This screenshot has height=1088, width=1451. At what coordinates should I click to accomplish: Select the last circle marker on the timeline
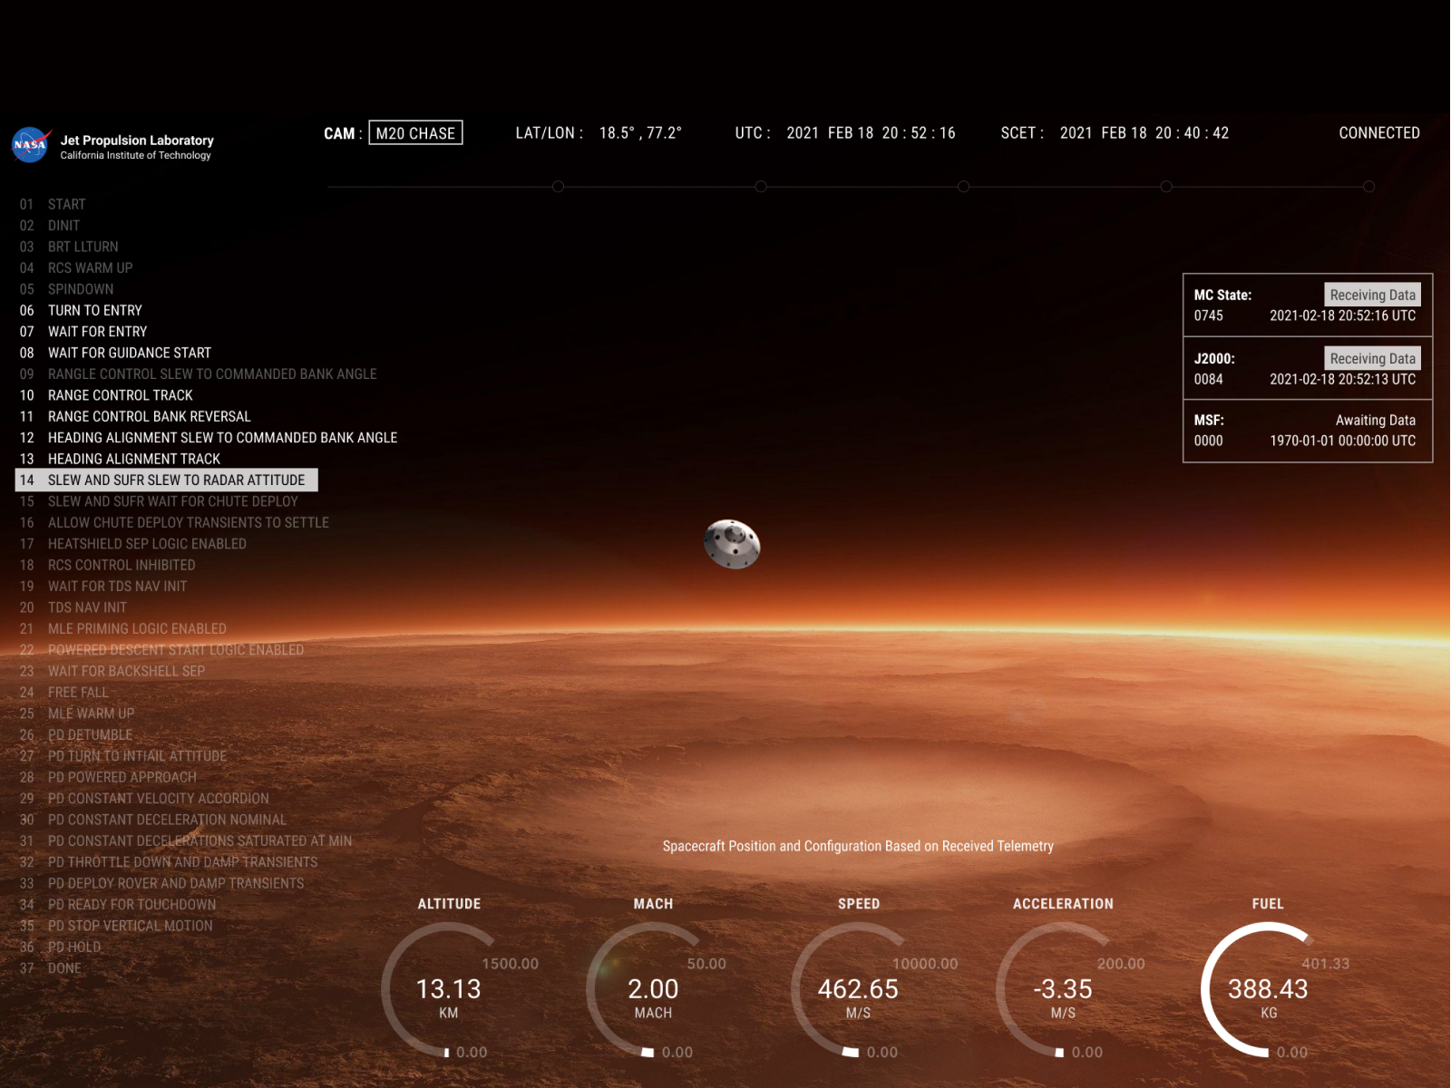[x=1368, y=187]
